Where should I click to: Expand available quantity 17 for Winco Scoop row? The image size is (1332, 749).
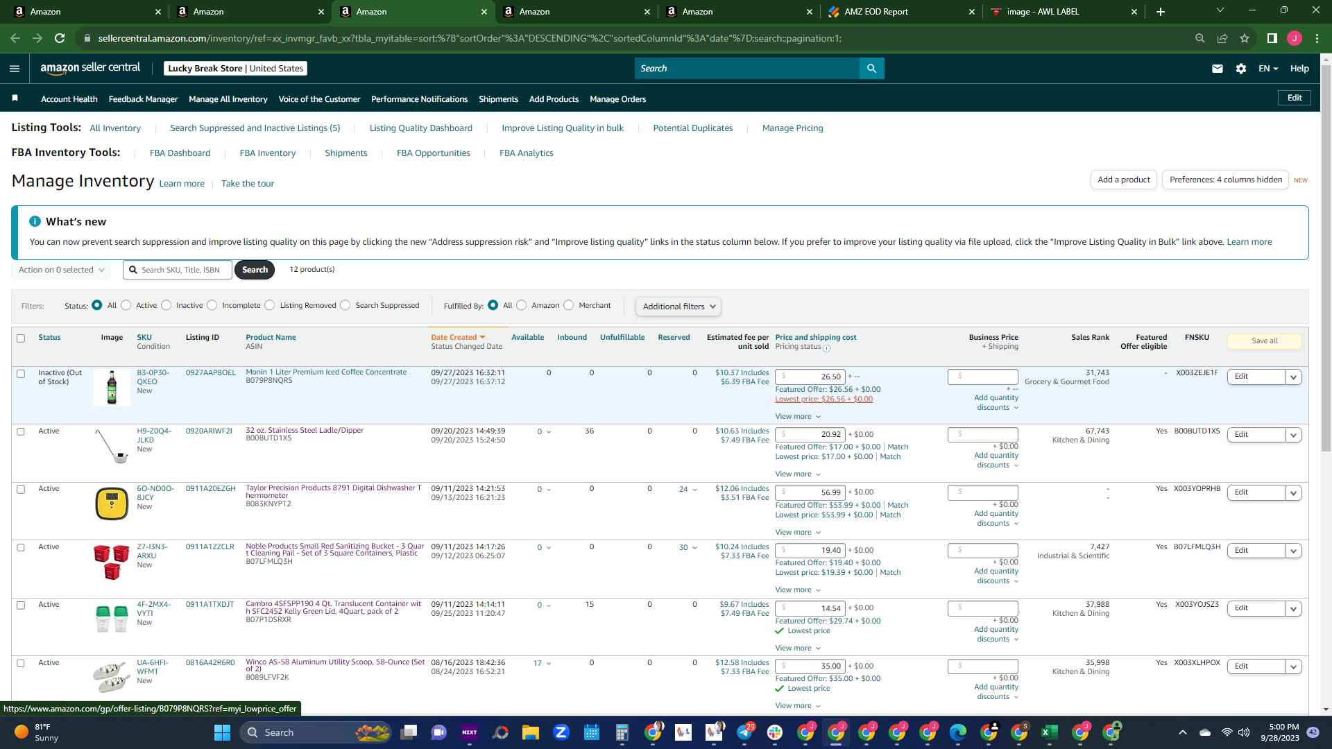[x=543, y=663]
